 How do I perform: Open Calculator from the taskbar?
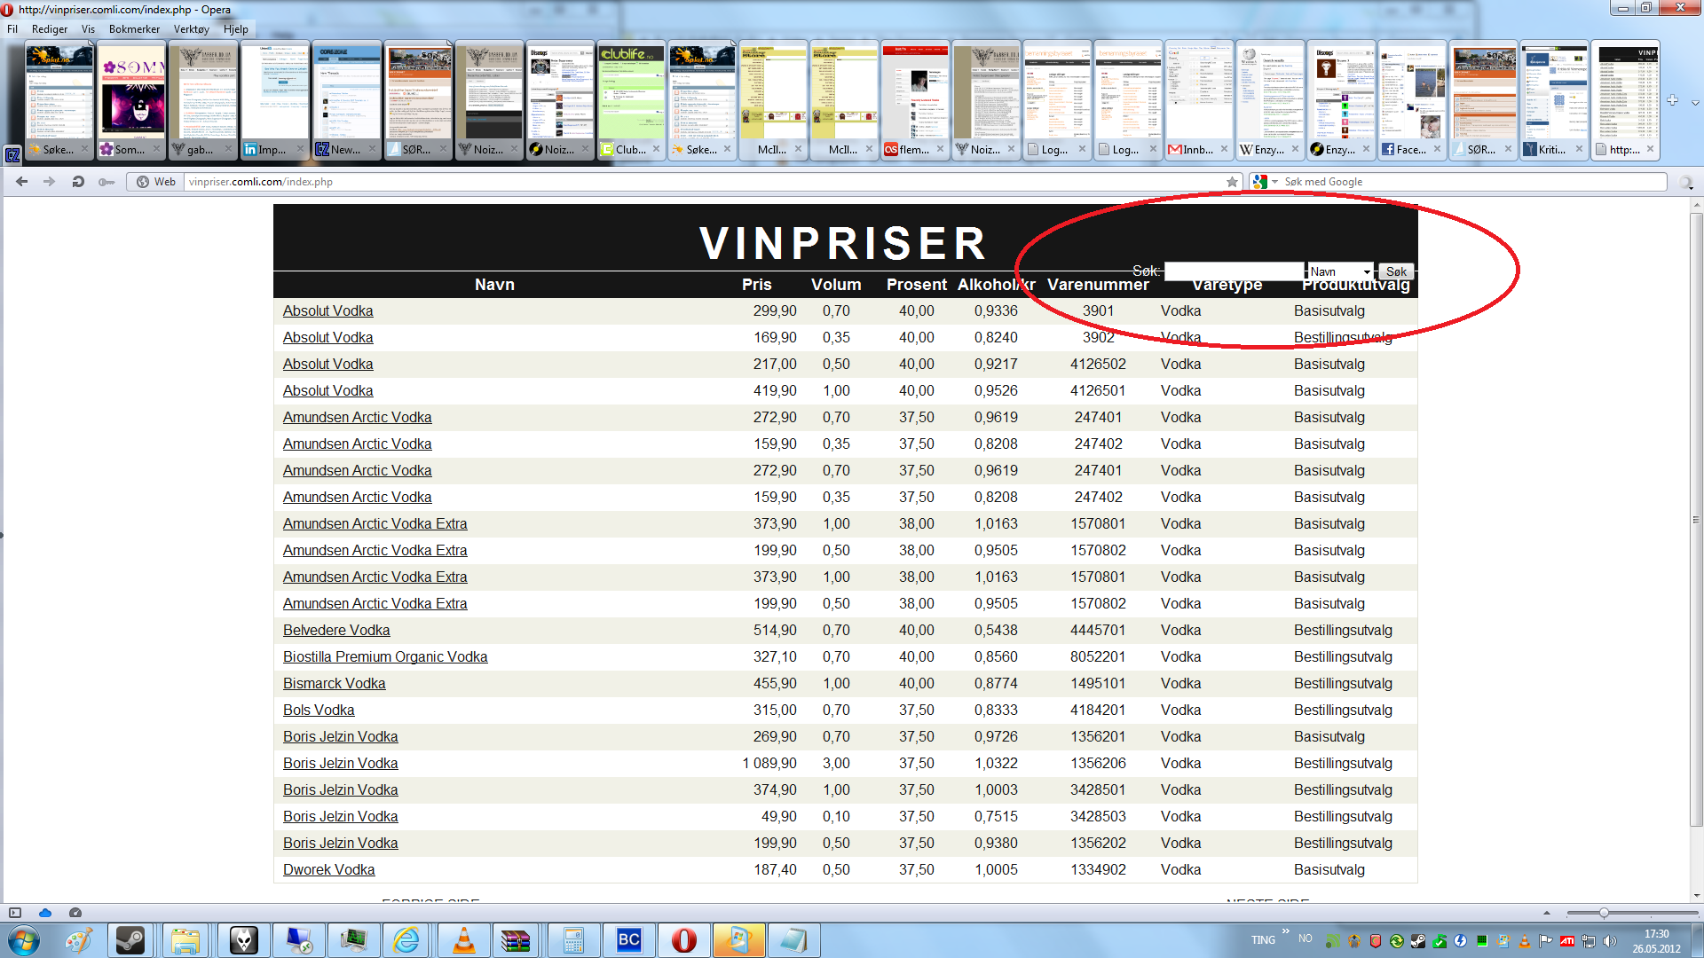(x=572, y=940)
